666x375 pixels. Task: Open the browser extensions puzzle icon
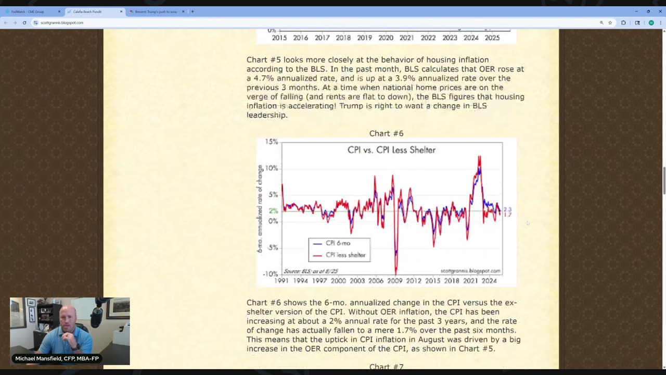click(x=623, y=23)
